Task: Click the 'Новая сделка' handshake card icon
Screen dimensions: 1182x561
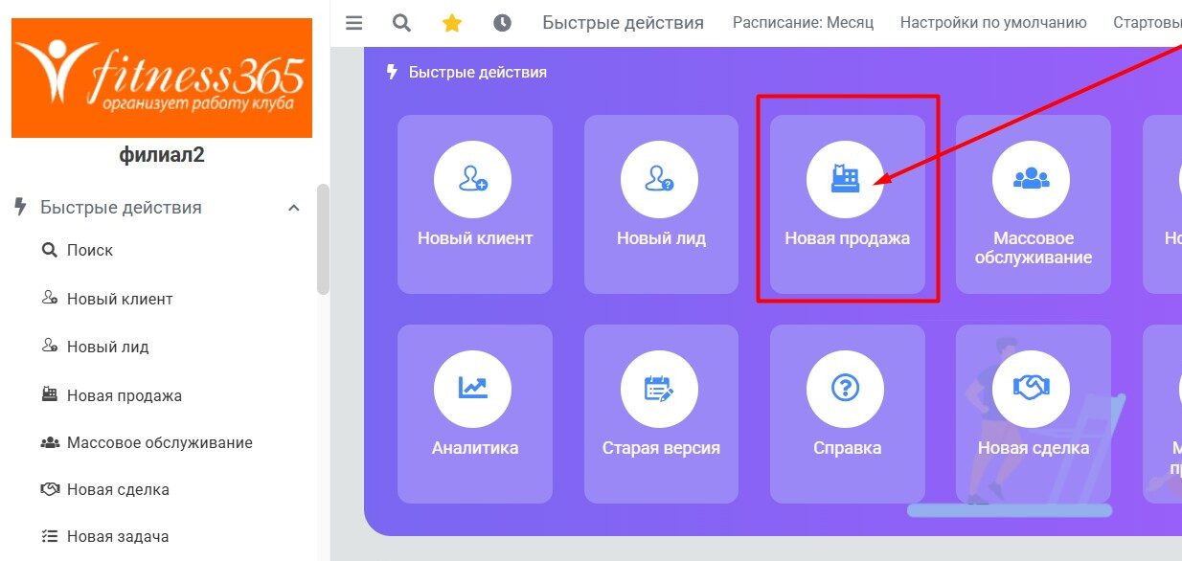Action: (1031, 389)
